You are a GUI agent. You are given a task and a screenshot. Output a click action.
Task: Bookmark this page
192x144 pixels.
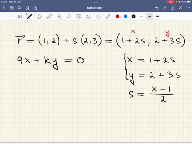27,8
